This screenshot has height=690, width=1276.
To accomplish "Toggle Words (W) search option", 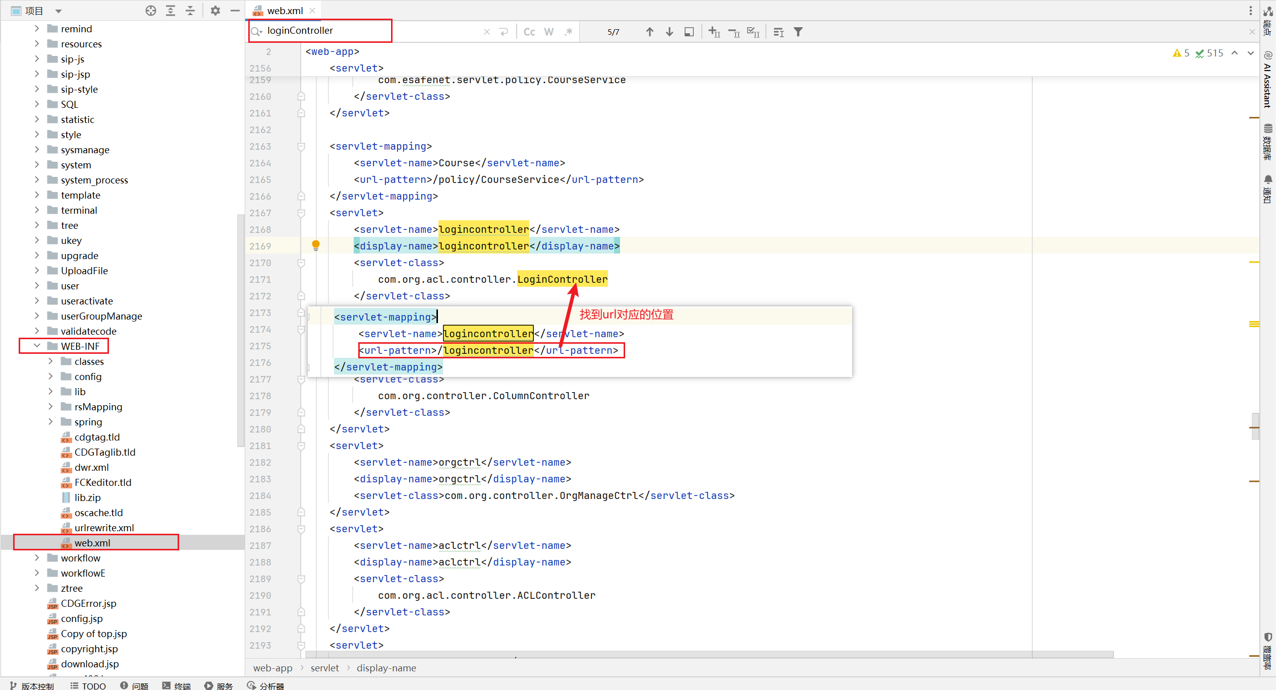I will tap(549, 32).
